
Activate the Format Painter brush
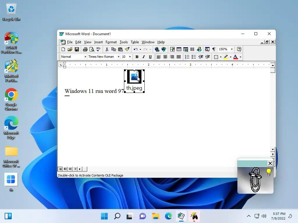pos(127,49)
